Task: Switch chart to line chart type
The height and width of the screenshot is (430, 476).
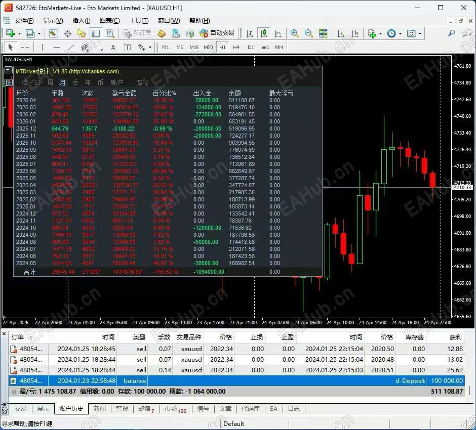Action: click(278, 33)
